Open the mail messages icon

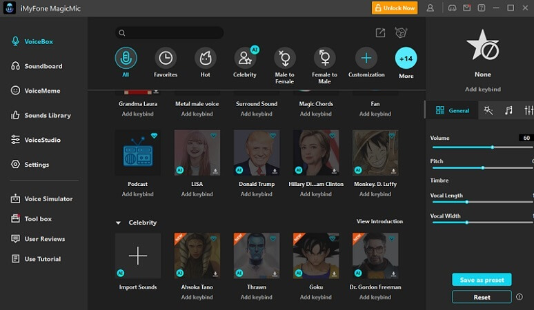pyautogui.click(x=467, y=8)
